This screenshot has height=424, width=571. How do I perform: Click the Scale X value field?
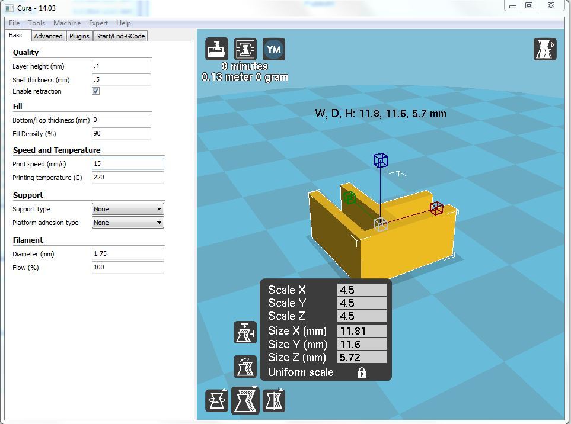tap(362, 290)
